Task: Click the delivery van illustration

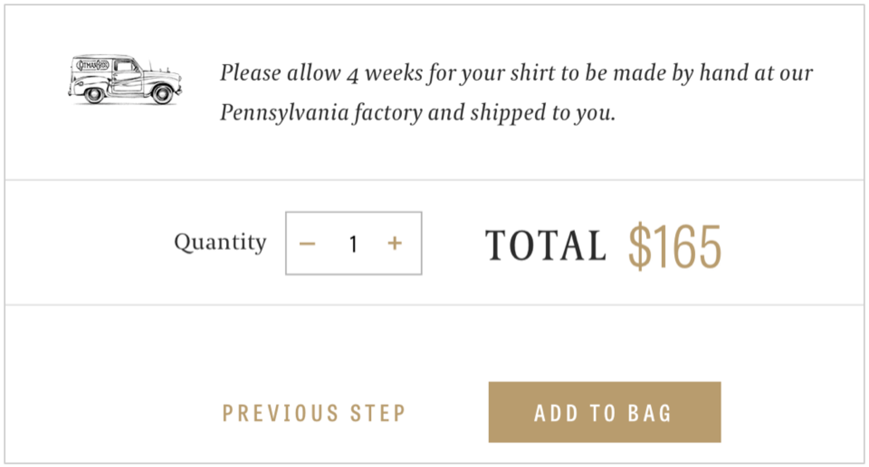Action: tap(125, 80)
